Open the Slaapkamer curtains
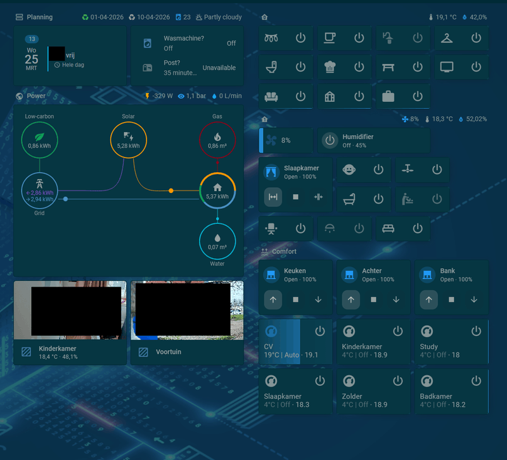 coord(273,197)
